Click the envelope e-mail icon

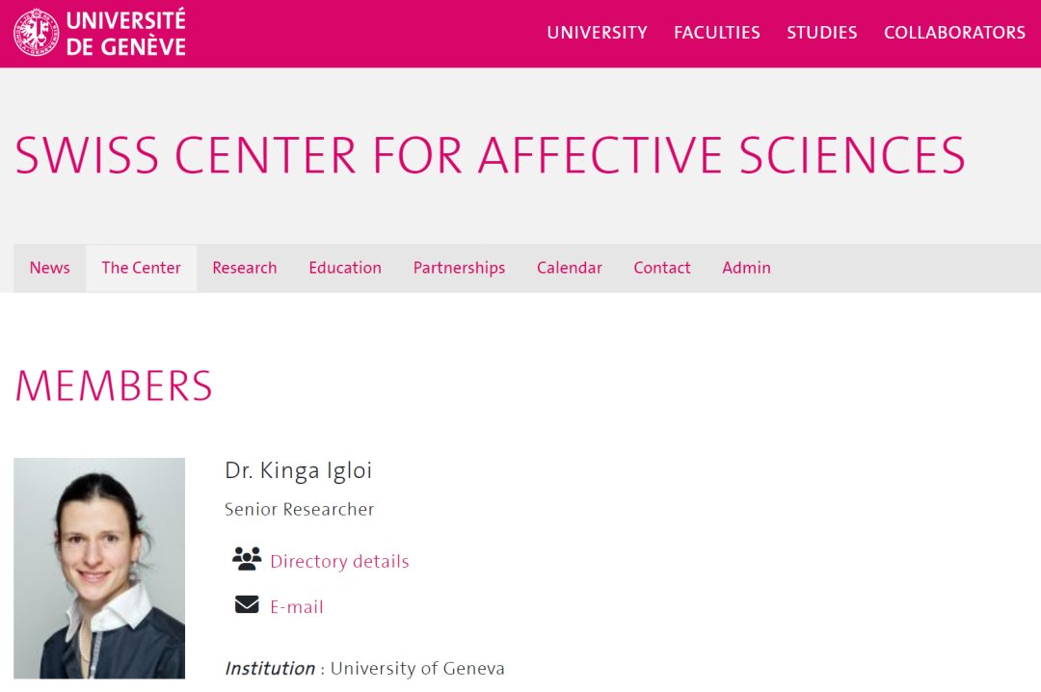click(247, 604)
